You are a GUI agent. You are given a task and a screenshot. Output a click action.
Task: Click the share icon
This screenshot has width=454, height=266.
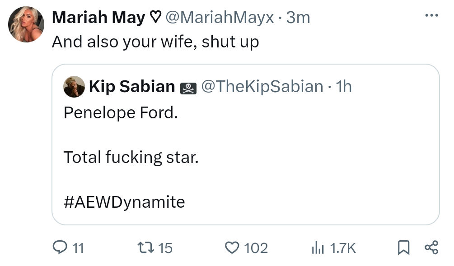[x=431, y=247]
